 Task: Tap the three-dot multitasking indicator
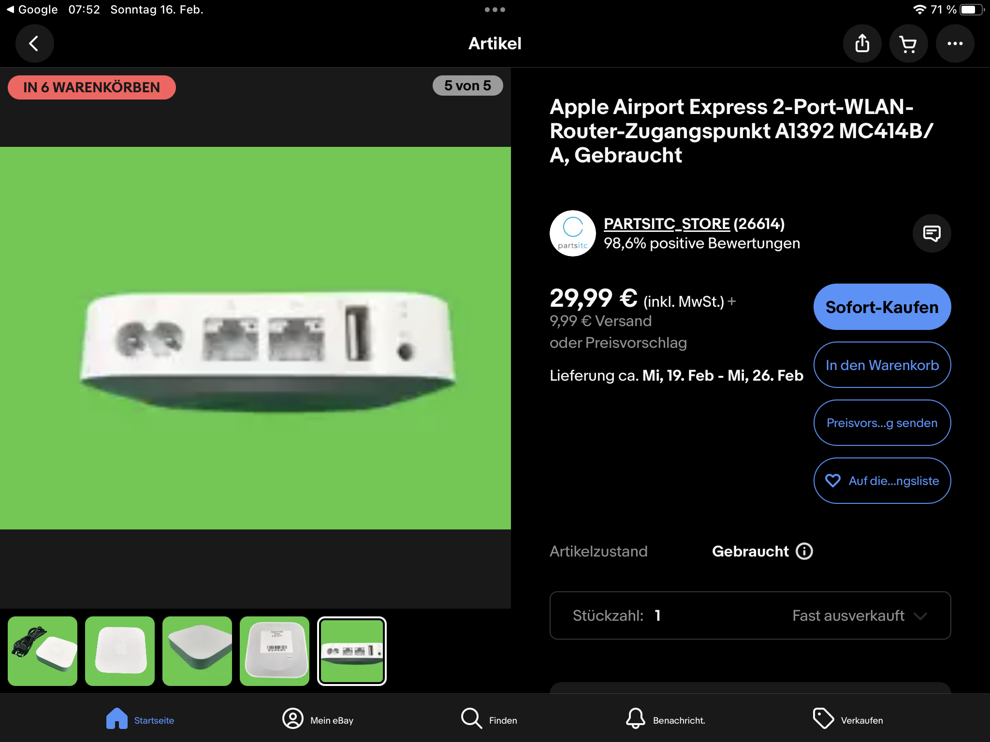tap(495, 10)
